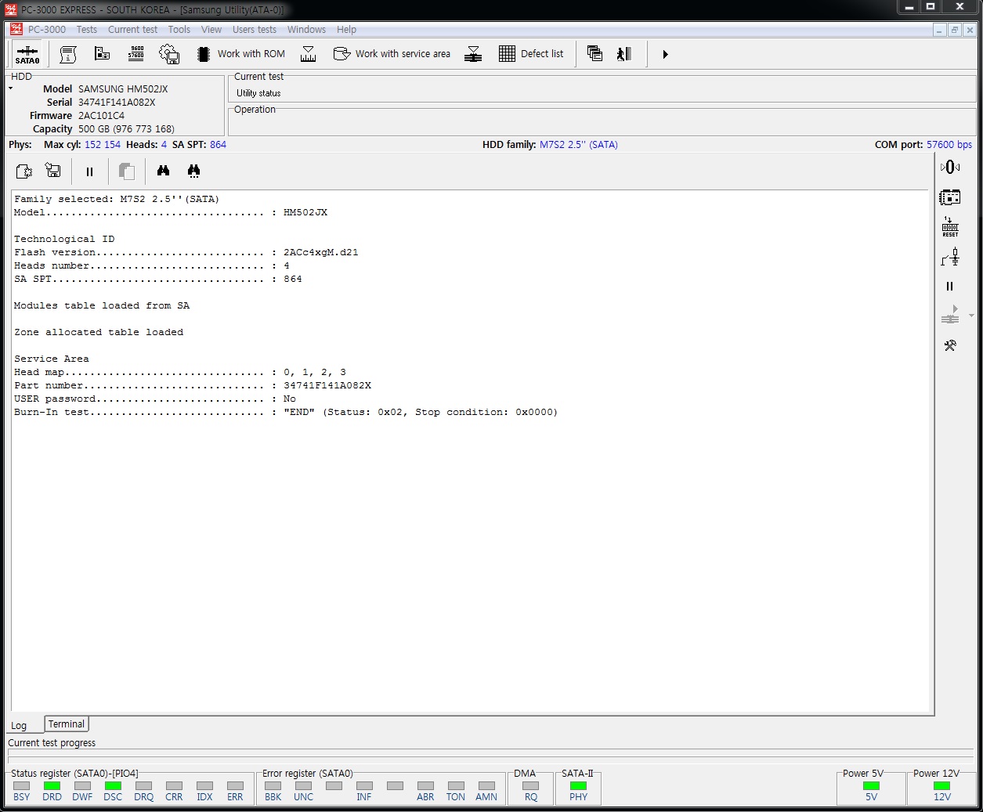Click the RESET counter sidebar icon
983x812 pixels.
coord(950,227)
